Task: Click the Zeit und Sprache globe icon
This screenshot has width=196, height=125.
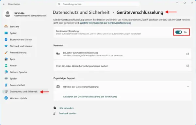Action: (6, 72)
